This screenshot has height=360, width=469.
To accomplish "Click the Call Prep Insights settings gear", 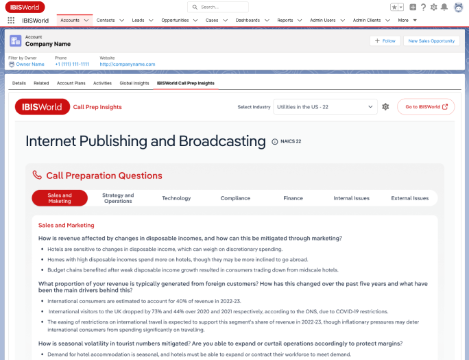I will (385, 107).
